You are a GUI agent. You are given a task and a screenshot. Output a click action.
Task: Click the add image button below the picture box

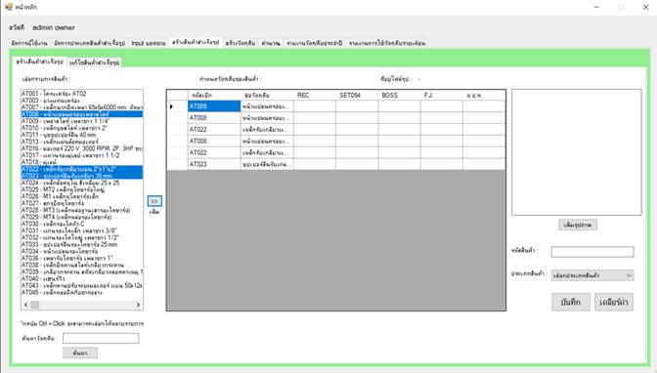click(578, 225)
